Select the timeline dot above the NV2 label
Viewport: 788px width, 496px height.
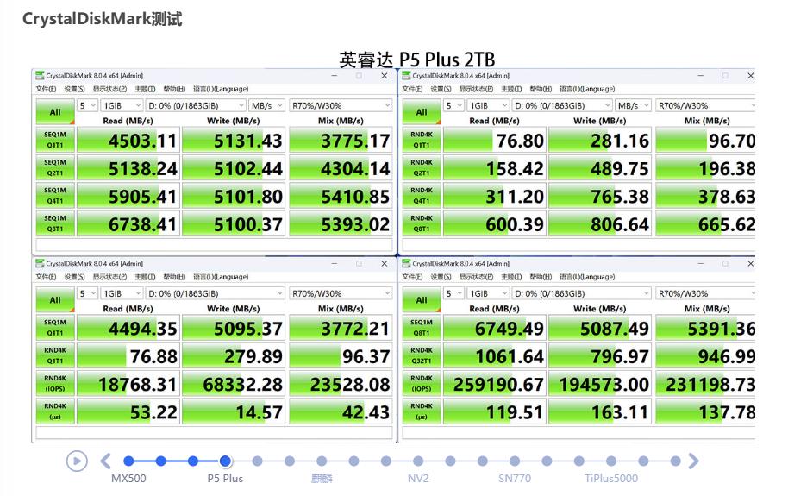418,461
